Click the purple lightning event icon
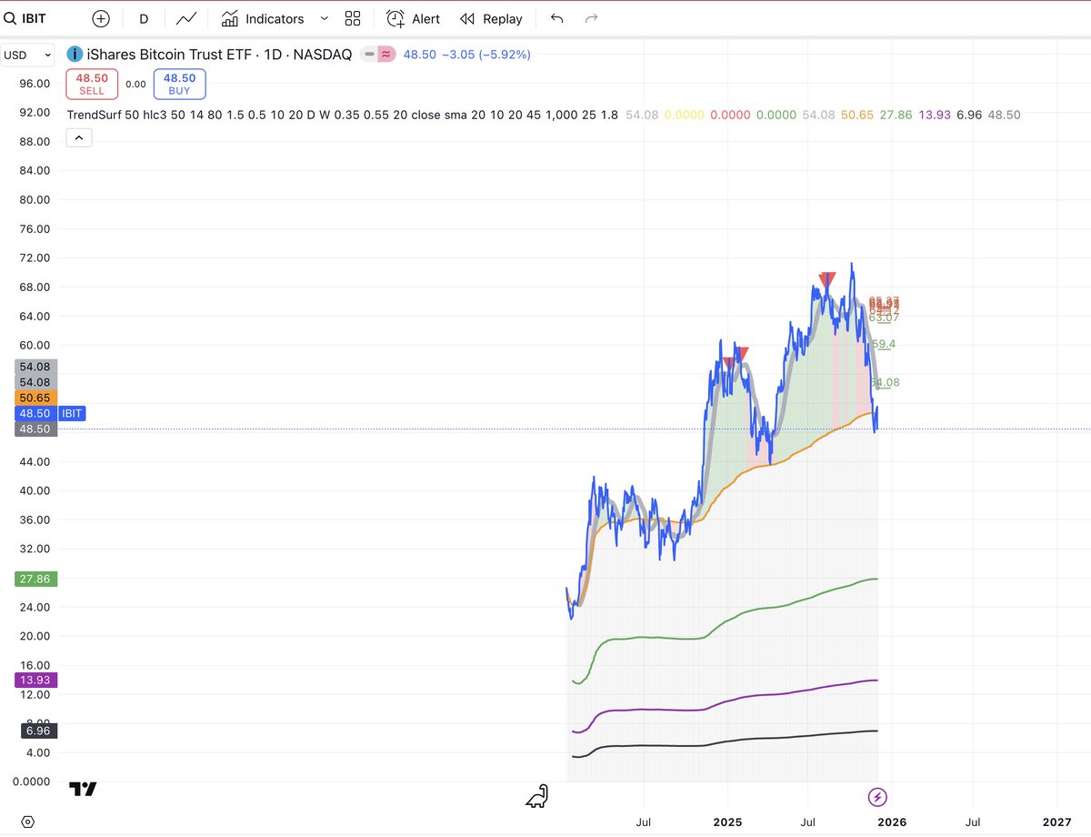The height and width of the screenshot is (837, 1091). [x=877, y=797]
